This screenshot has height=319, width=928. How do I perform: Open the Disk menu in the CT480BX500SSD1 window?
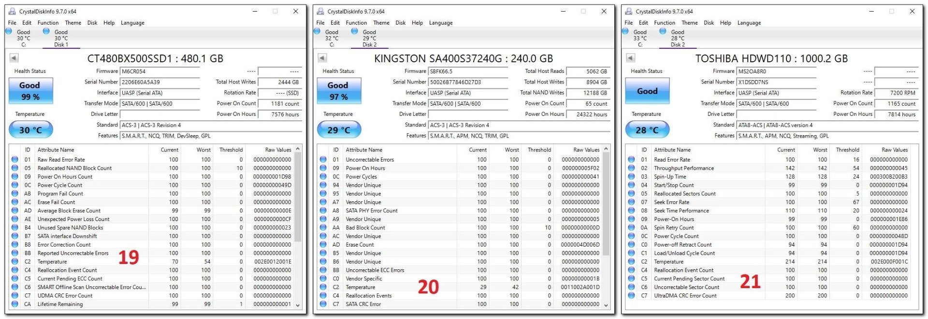coord(92,23)
